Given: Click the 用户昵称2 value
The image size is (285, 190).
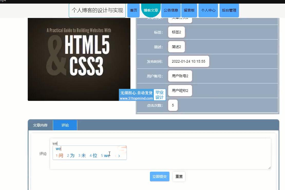Looking at the screenshot, I should pyautogui.click(x=180, y=91).
